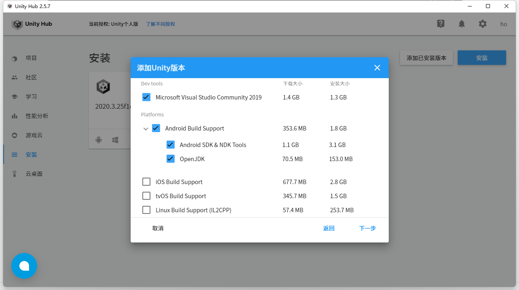Viewport: 519px width, 290px height.
Task: Go to 项目 section
Action: tap(31, 58)
